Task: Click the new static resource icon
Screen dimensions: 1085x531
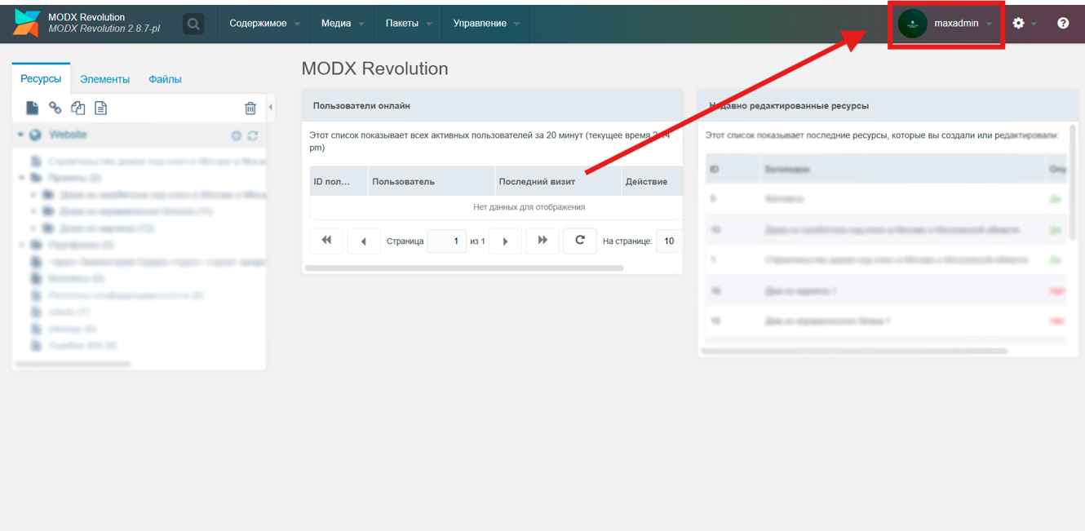Action: [x=100, y=108]
